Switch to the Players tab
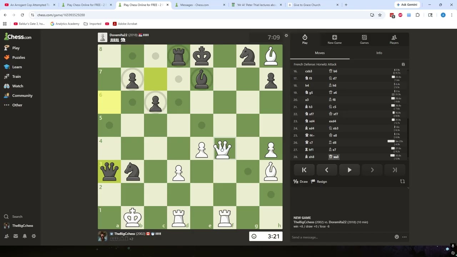Viewport: 457px width, 257px height. coord(394,40)
